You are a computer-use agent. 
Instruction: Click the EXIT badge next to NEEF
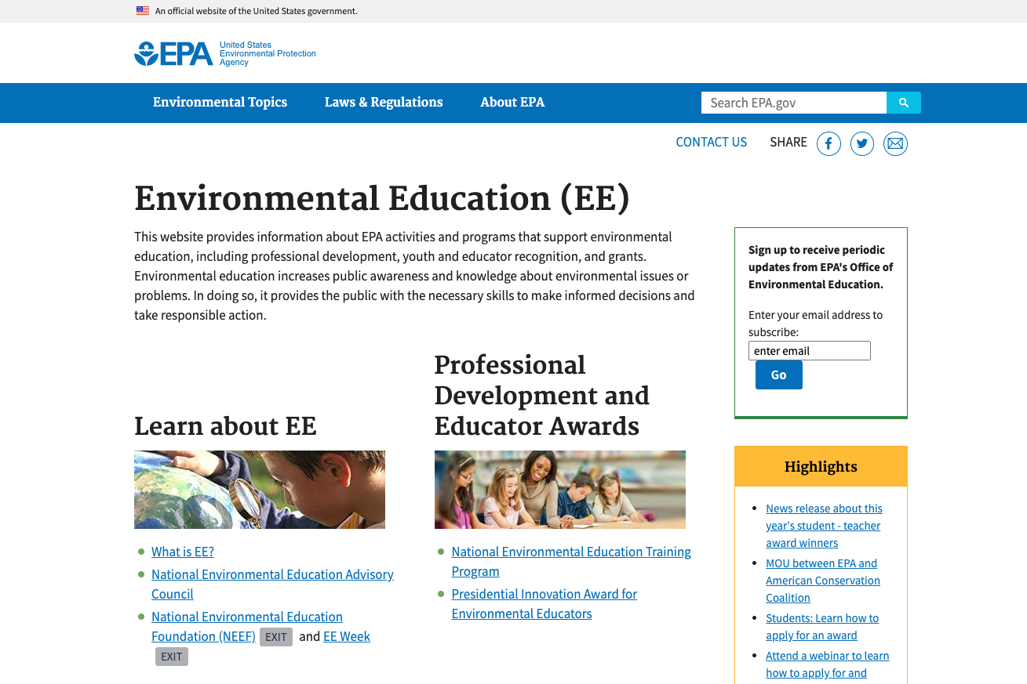pyautogui.click(x=275, y=636)
